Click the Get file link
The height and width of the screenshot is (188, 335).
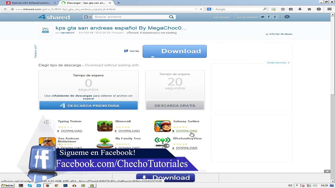click(132, 51)
